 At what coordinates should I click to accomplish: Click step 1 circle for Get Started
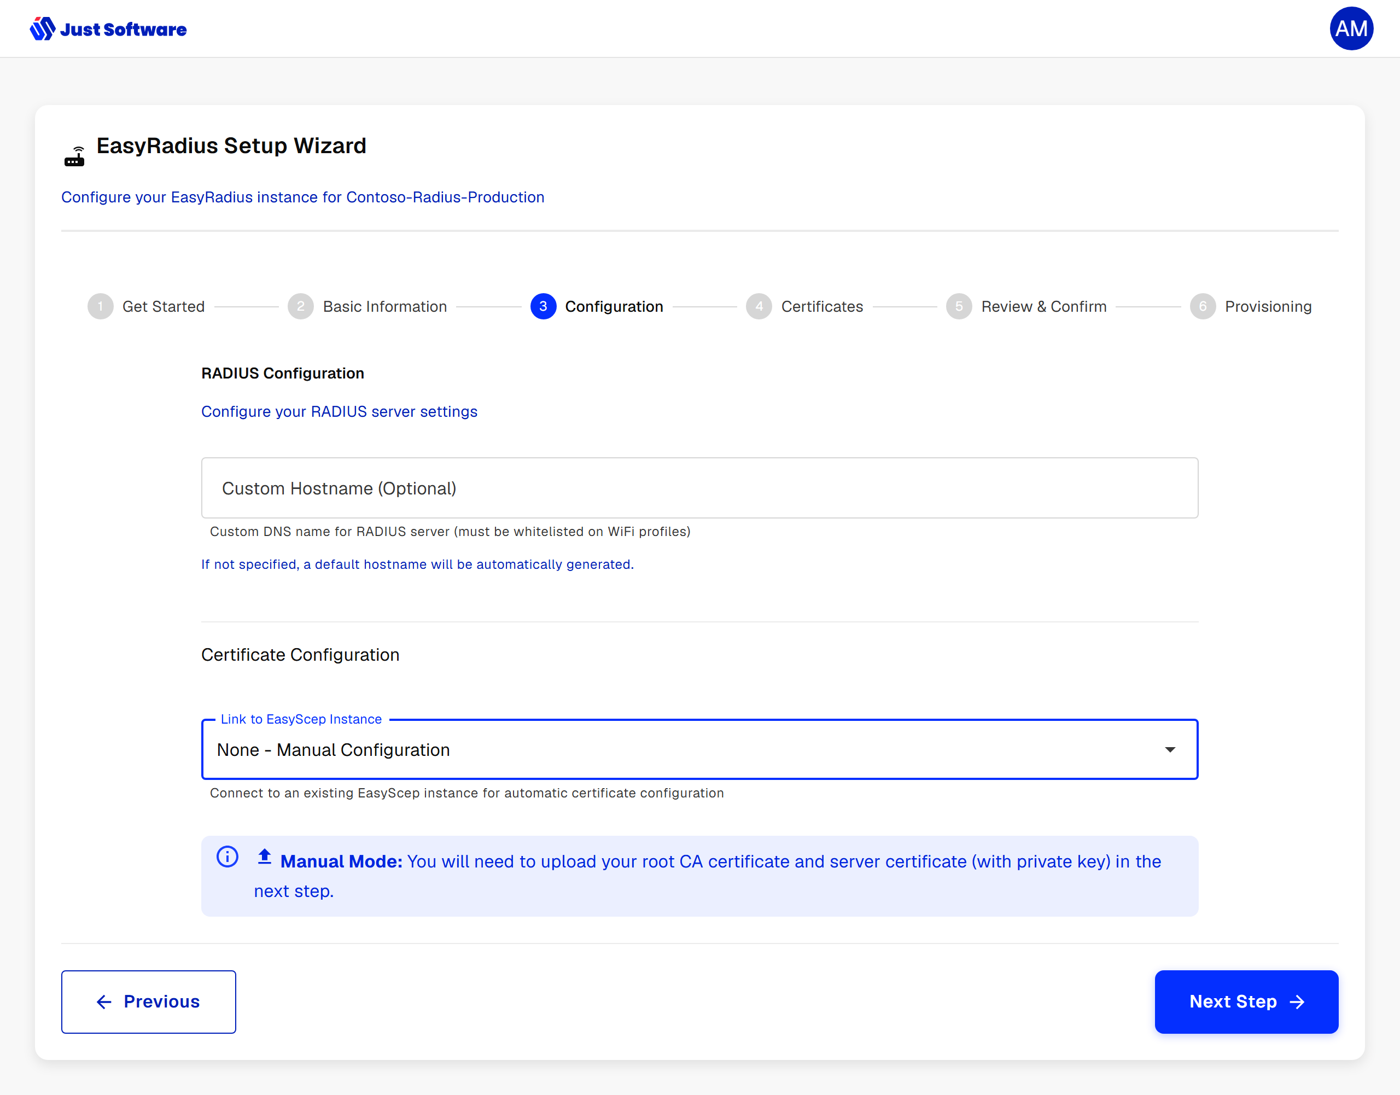(x=100, y=306)
